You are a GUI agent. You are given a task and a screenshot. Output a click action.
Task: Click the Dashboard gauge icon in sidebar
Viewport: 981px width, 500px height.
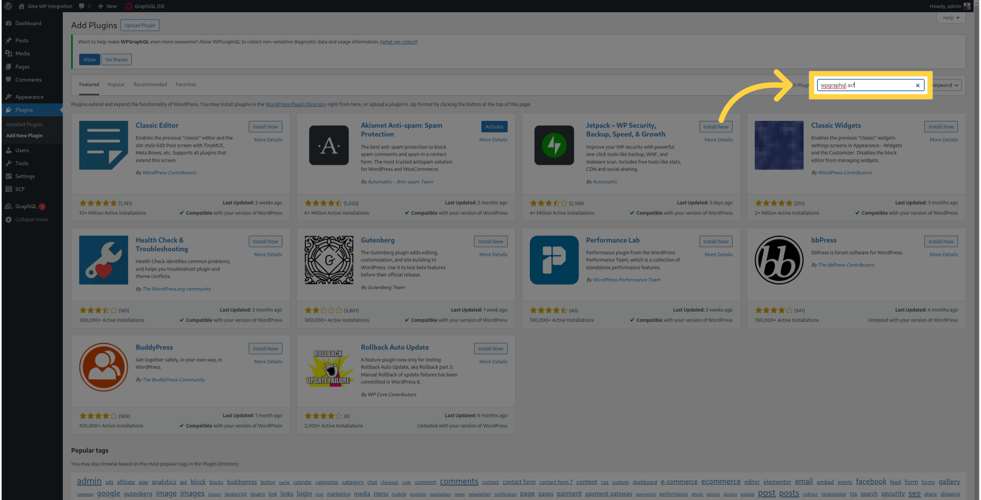pyautogui.click(x=9, y=23)
